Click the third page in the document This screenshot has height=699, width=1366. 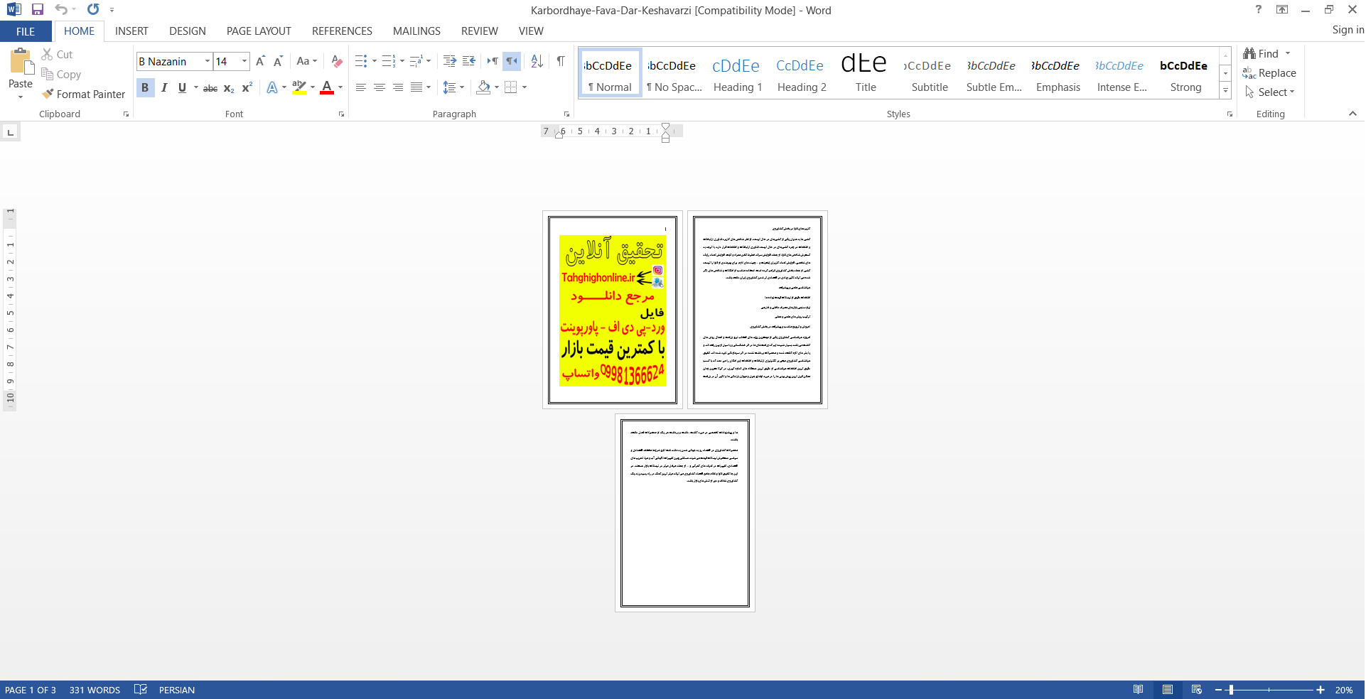[685, 513]
